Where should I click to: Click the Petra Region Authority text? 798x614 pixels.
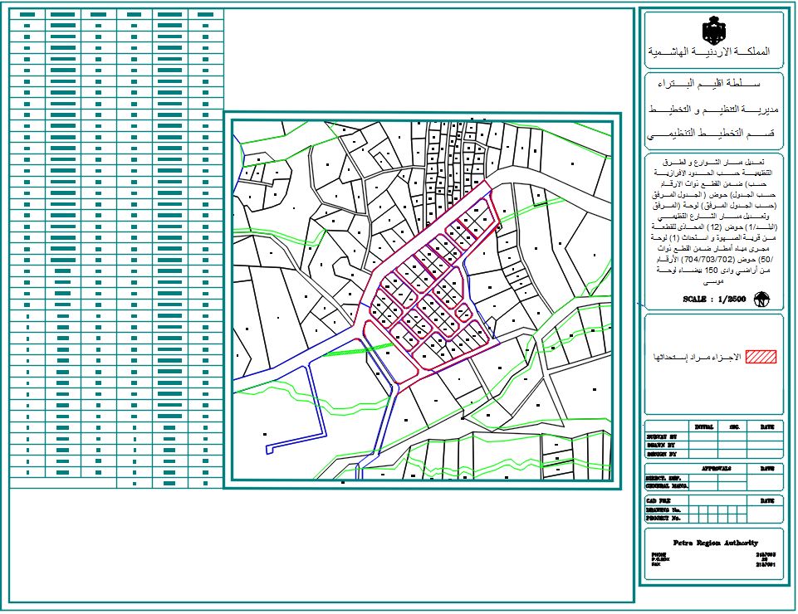point(713,541)
